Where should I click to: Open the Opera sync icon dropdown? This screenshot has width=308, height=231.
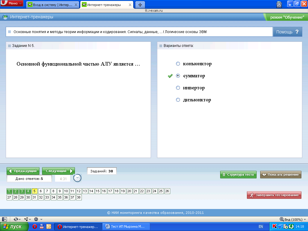click(17, 219)
